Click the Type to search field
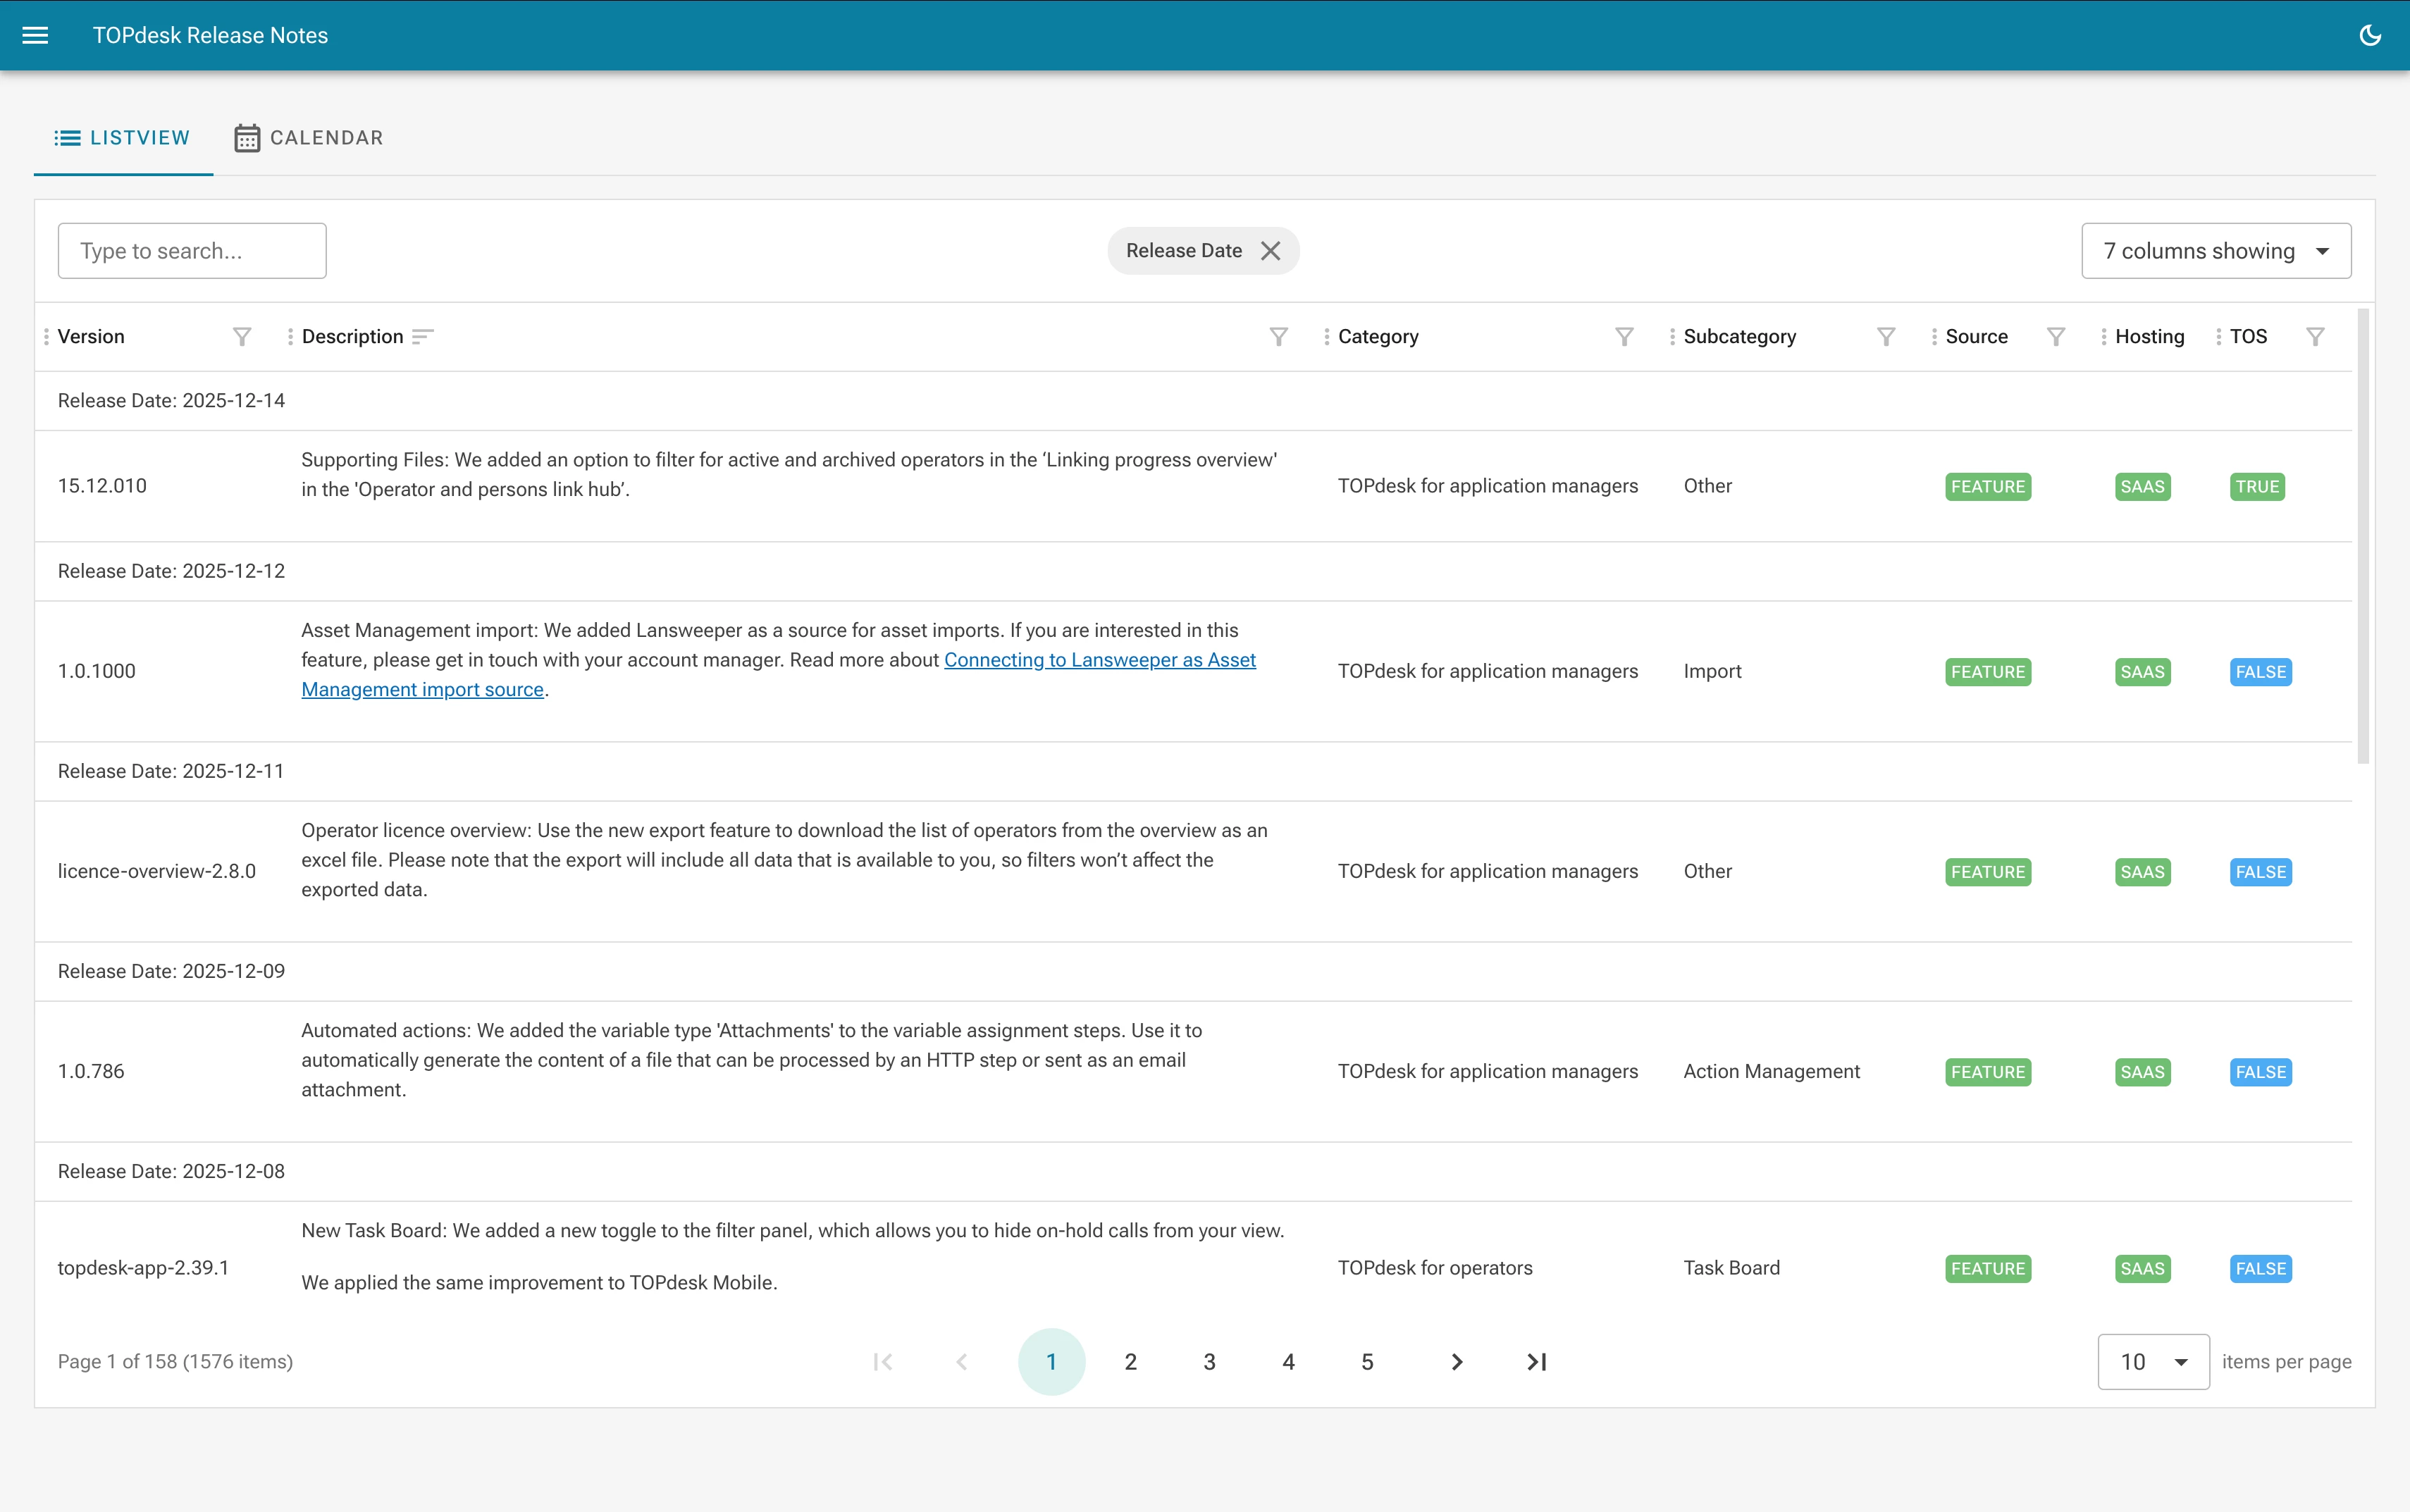The width and height of the screenshot is (2410, 1512). pos(192,251)
